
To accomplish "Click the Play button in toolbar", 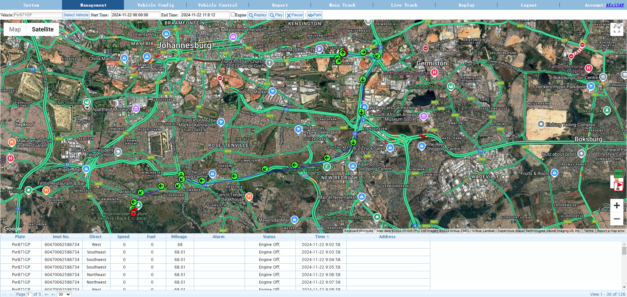I will click(x=276, y=15).
